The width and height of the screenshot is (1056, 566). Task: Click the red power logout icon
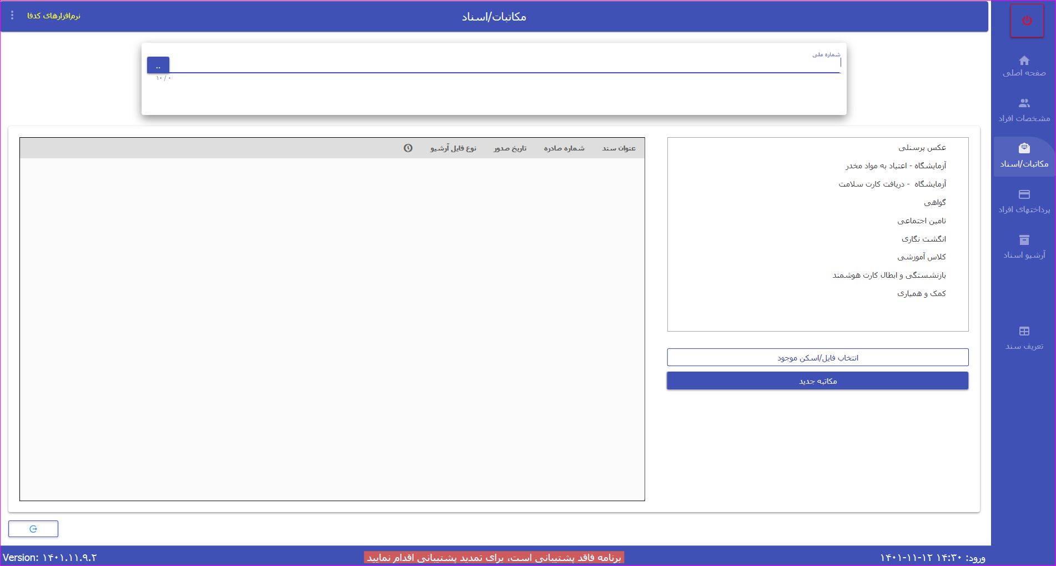(1027, 21)
